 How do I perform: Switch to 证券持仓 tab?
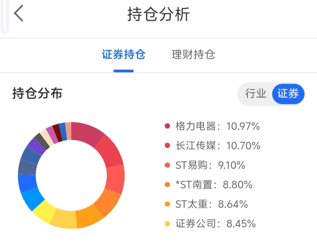coord(124,55)
